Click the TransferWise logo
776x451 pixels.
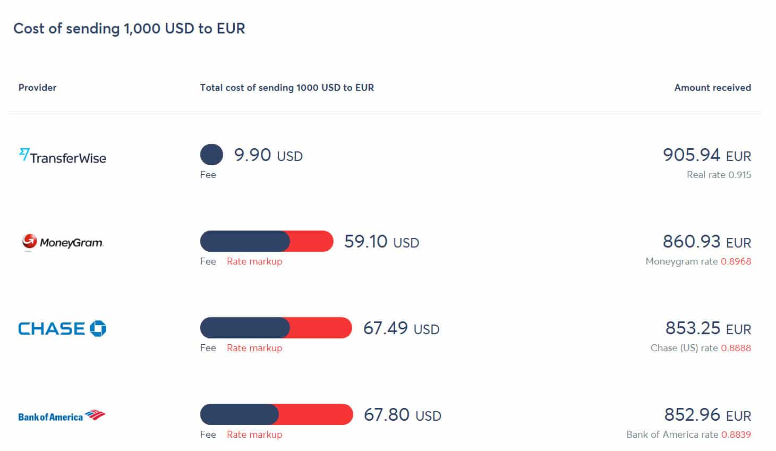tap(63, 156)
